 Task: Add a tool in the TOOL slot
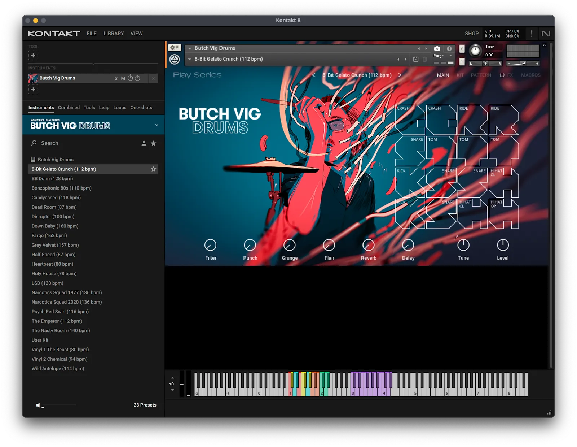point(33,55)
